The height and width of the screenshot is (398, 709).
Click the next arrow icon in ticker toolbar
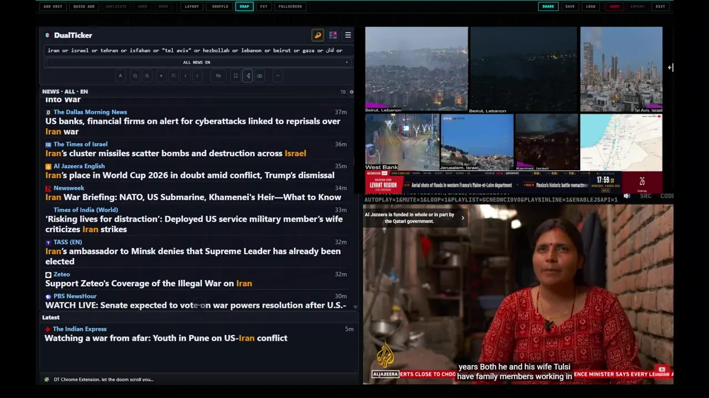(197, 76)
